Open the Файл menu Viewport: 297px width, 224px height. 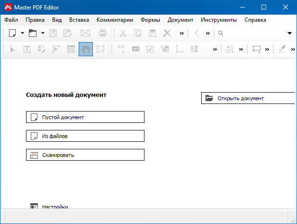[11, 20]
